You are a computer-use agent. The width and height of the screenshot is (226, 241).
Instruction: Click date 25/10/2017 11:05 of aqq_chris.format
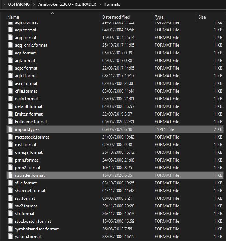118,45
